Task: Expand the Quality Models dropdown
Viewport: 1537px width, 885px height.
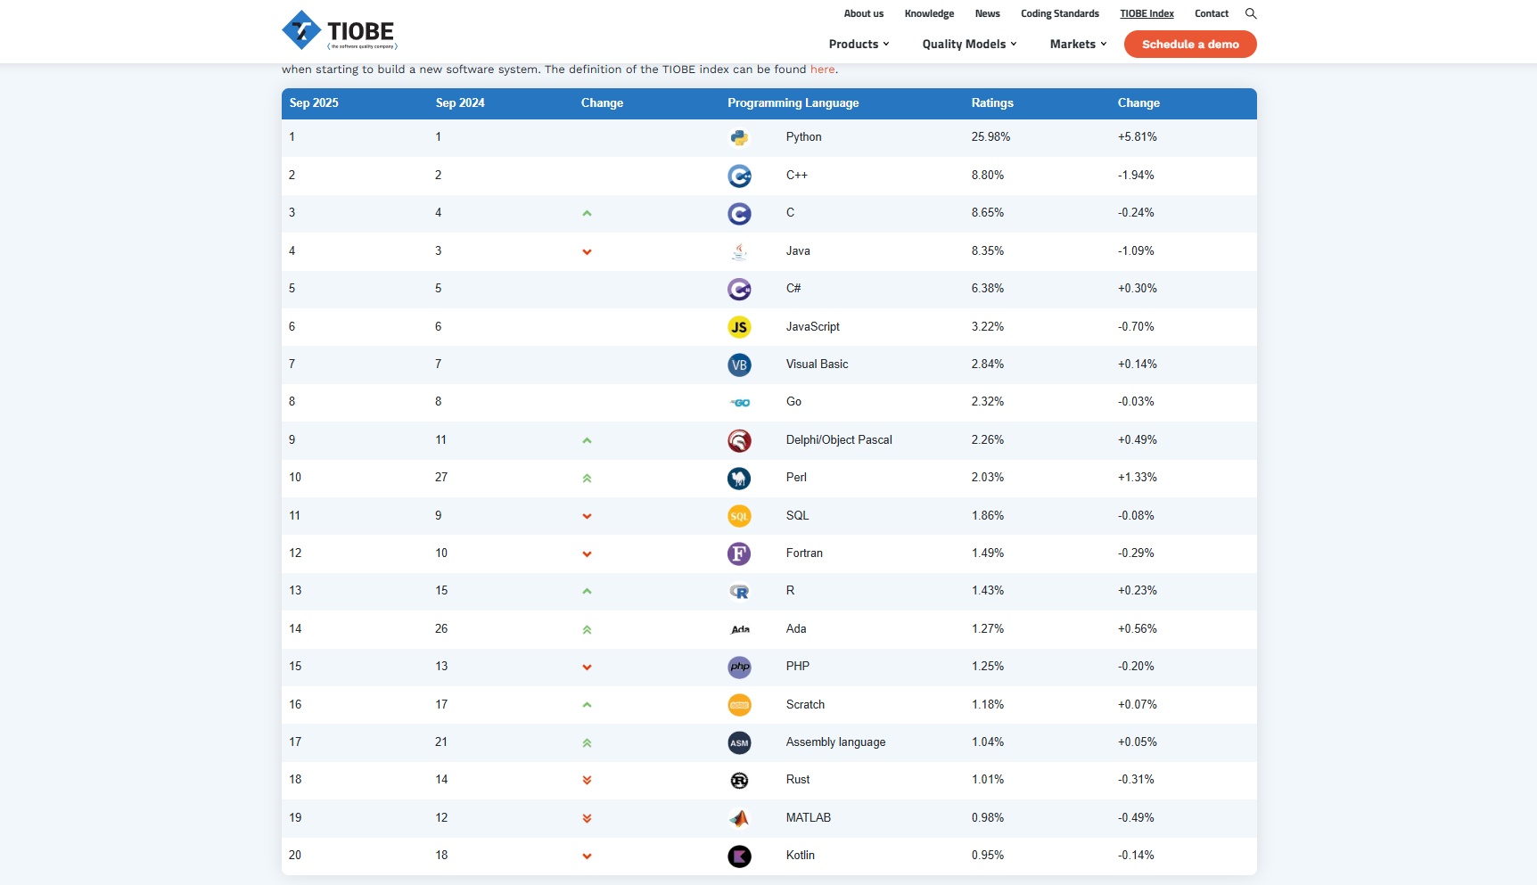Action: tap(969, 44)
